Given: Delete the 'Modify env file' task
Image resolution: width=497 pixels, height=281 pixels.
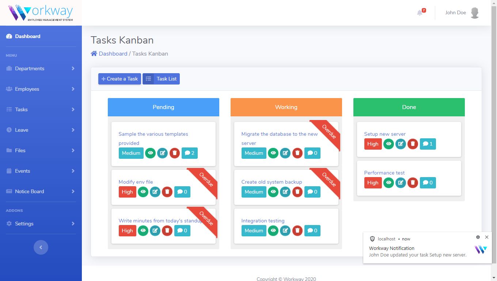Looking at the screenshot, I should (167, 192).
